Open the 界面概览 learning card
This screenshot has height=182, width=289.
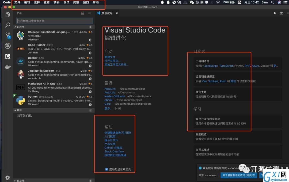point(238,137)
